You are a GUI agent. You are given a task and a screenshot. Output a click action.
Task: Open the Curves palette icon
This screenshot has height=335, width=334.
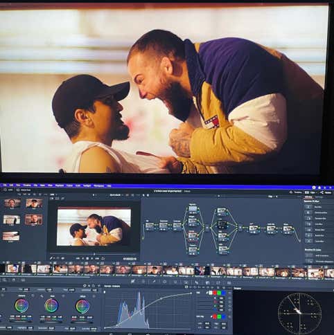click(133, 282)
